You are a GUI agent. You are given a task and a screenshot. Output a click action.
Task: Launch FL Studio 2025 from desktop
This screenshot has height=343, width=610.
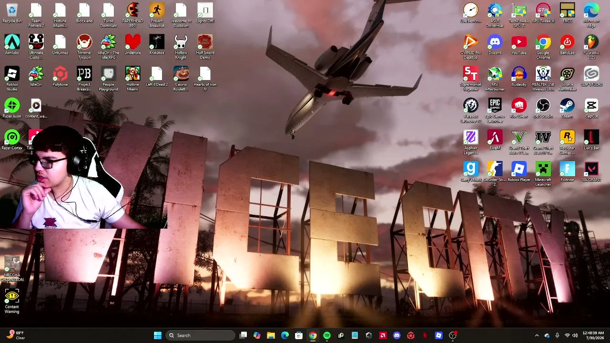click(x=591, y=47)
